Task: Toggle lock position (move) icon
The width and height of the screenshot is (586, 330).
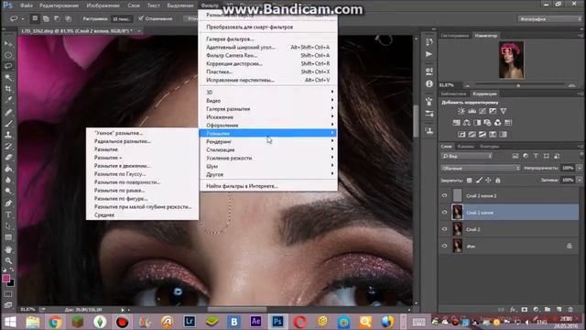Action: [488, 181]
